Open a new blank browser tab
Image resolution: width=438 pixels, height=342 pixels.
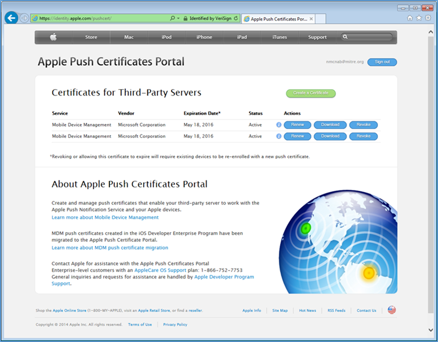pyautogui.click(x=321, y=19)
